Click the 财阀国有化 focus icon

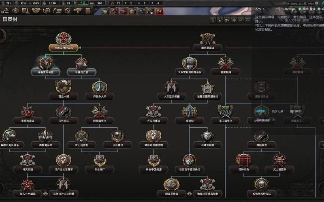coord(99,111)
